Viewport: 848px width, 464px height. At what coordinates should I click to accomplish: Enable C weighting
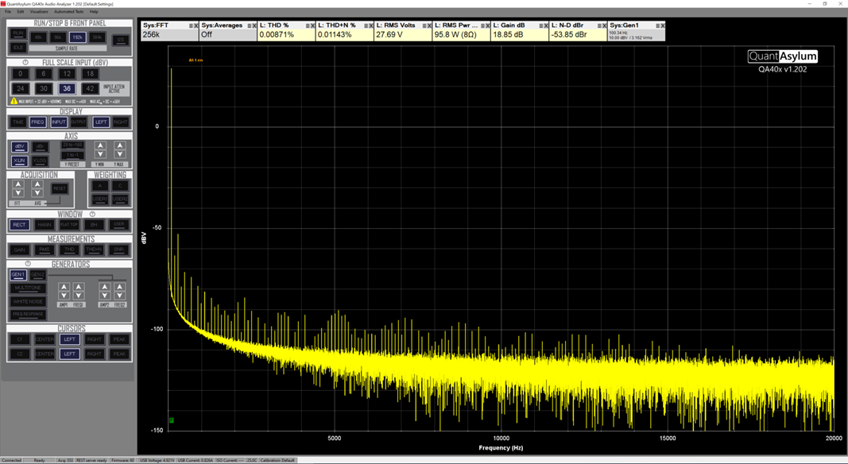click(120, 185)
